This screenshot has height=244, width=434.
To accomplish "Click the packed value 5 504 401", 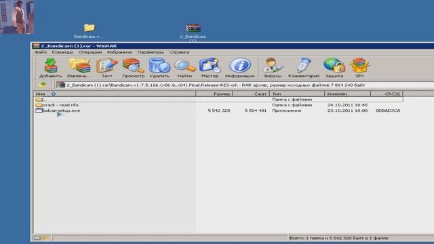I will tap(255, 110).
